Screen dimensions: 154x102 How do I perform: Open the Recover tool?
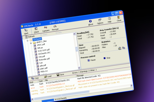55,28
